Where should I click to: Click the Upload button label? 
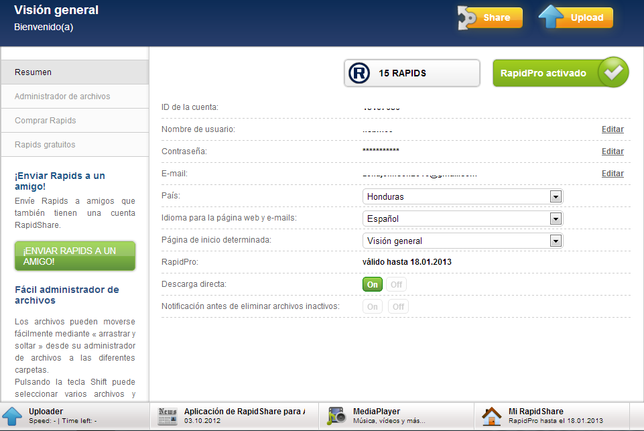click(587, 17)
